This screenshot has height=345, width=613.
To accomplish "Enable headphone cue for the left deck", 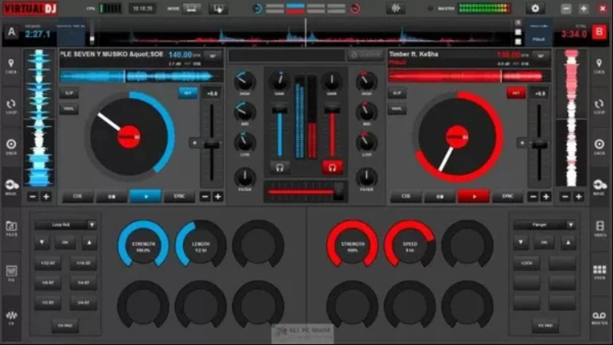I will click(x=280, y=167).
